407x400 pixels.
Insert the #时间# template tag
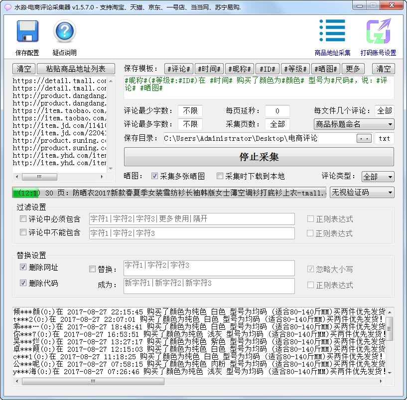209,69
